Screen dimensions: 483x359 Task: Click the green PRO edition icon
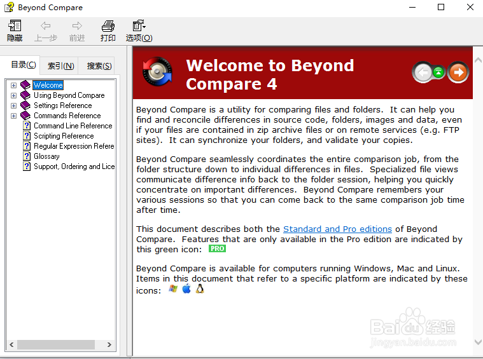[217, 248]
